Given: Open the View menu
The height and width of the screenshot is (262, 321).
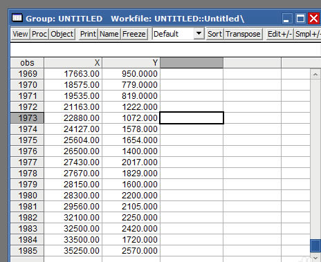Looking at the screenshot, I should click(20, 34).
